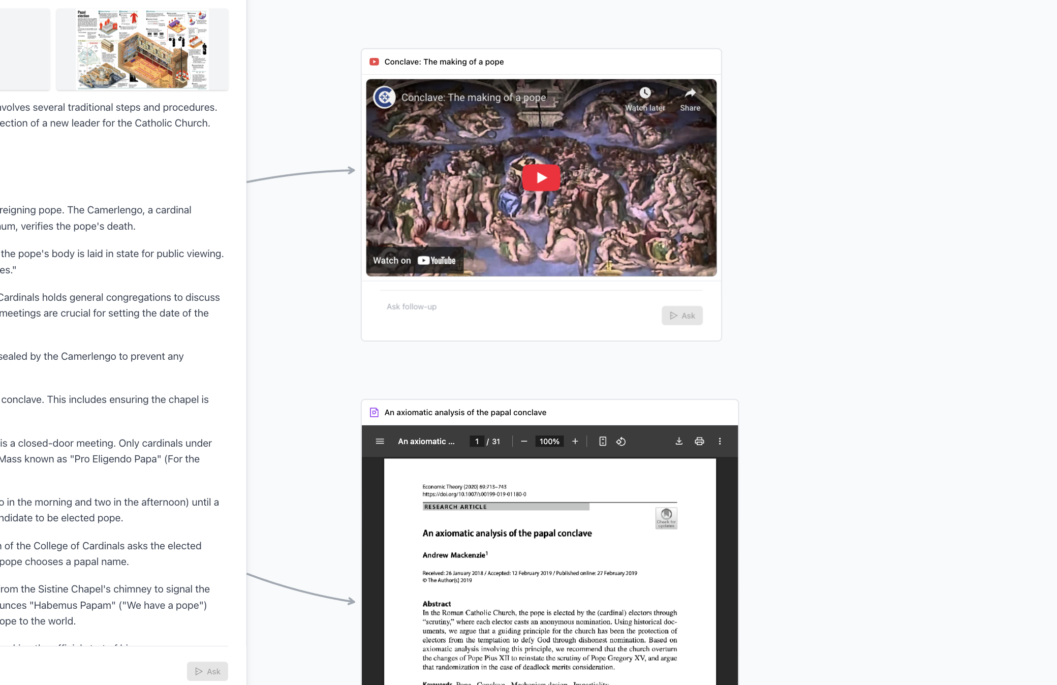1057x685 pixels.
Task: Play the Conclave YouTube video
Action: pyautogui.click(x=541, y=177)
